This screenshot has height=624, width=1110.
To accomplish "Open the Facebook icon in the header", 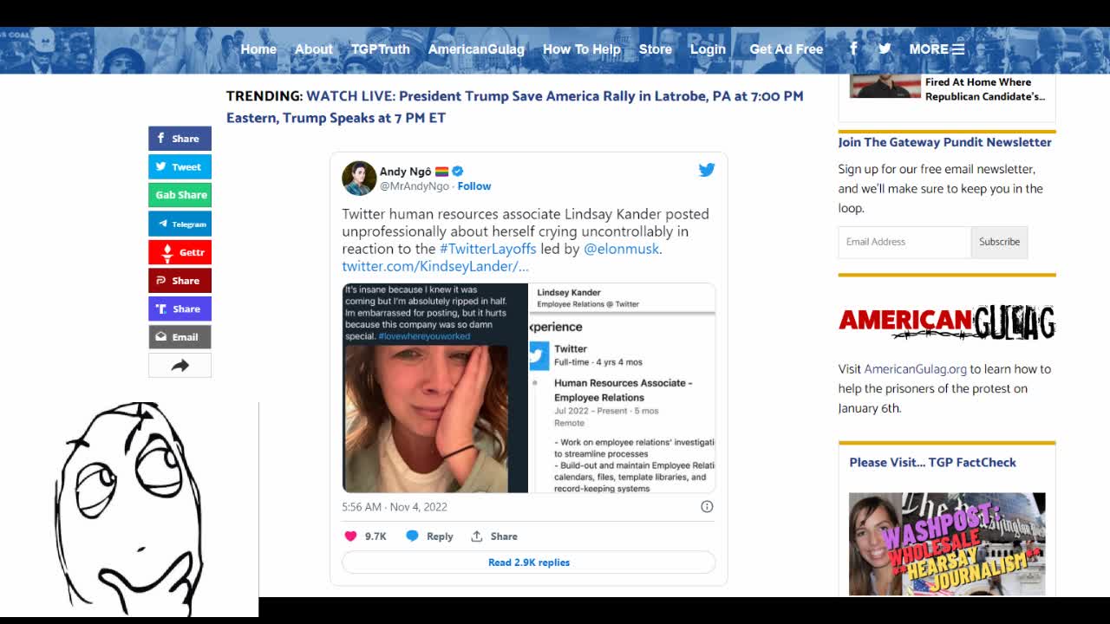I will 853,49.
